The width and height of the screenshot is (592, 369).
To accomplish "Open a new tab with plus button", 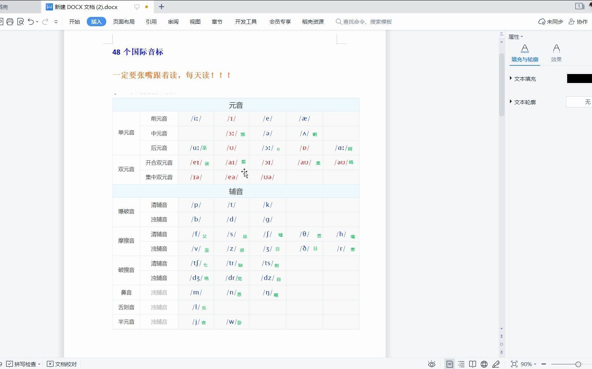I will tap(161, 6).
